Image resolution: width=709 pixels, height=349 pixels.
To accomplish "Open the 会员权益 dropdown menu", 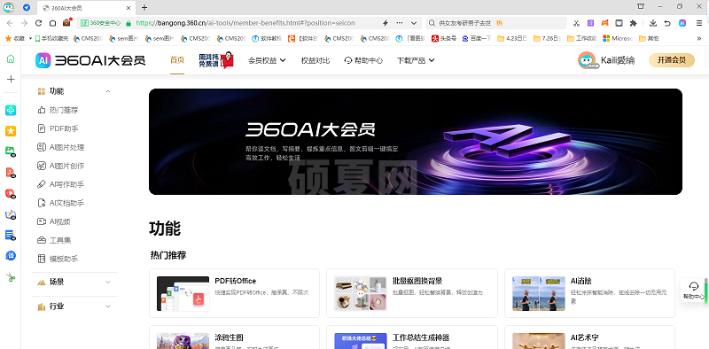I will click(x=267, y=60).
